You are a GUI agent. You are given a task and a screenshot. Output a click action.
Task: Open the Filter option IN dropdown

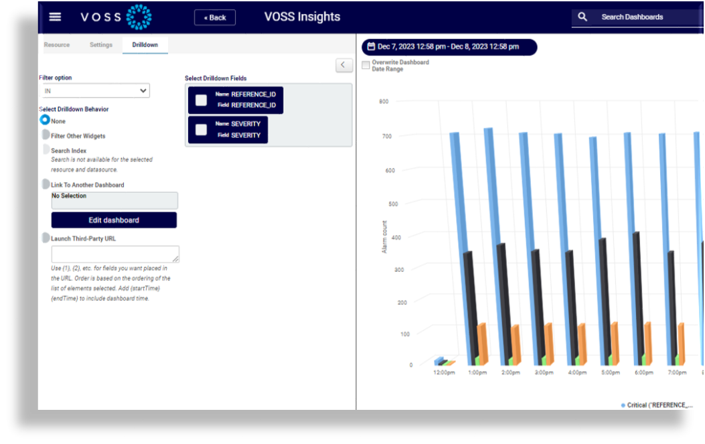[94, 90]
